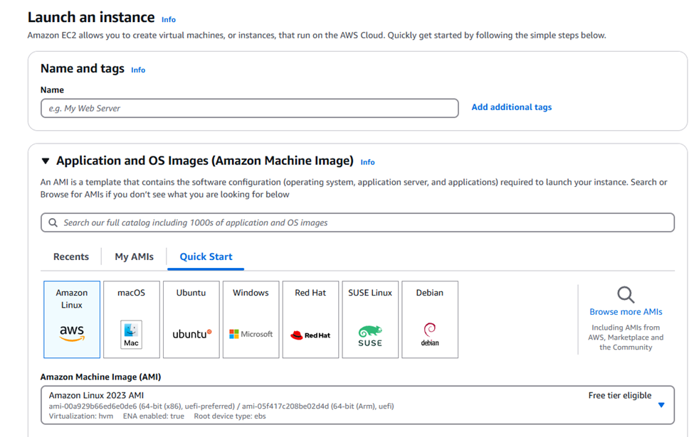
Task: Click the Browse more AMIs magnifier icon
Action: pos(626,295)
